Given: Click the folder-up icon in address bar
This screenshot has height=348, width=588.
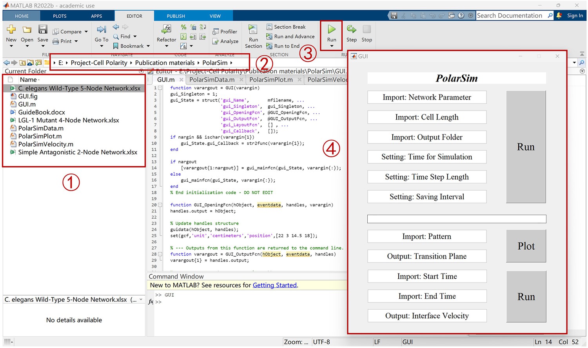Looking at the screenshot, I should (x=22, y=63).
